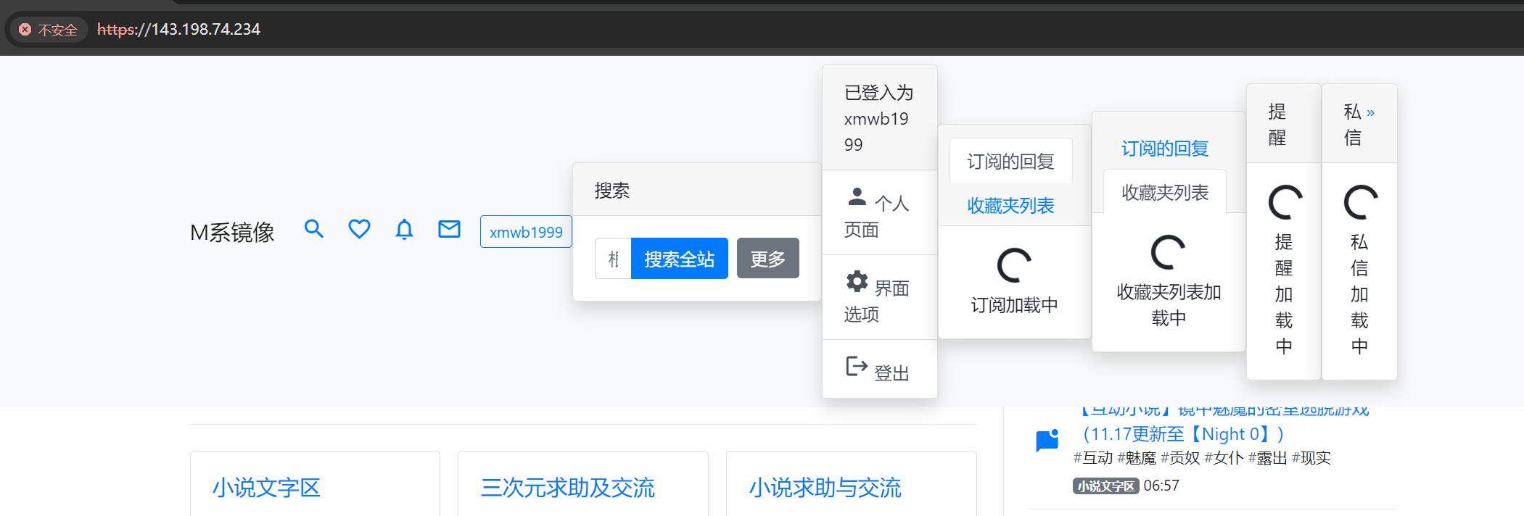The width and height of the screenshot is (1524, 516).
Task: Click the gear icon for interface options
Action: click(x=857, y=282)
